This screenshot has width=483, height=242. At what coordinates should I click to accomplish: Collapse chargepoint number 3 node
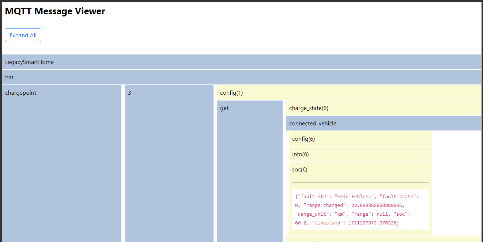(129, 93)
